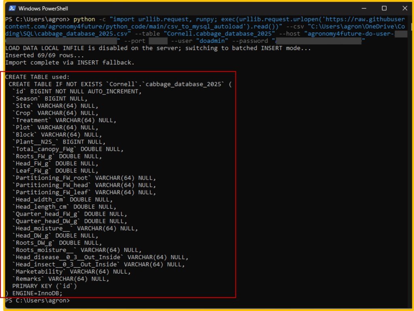Viewport: 414px width, 311px height.
Task: Click the vertical scrollbar thumb on the right
Action: point(411,28)
